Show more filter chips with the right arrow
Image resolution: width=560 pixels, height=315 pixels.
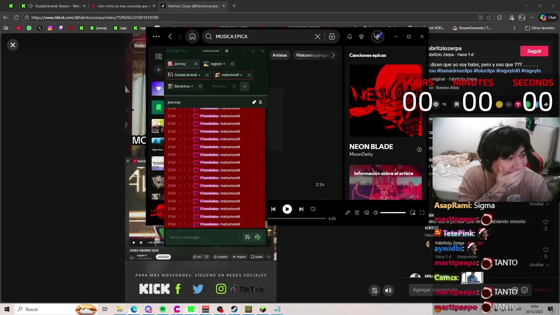tap(333, 55)
